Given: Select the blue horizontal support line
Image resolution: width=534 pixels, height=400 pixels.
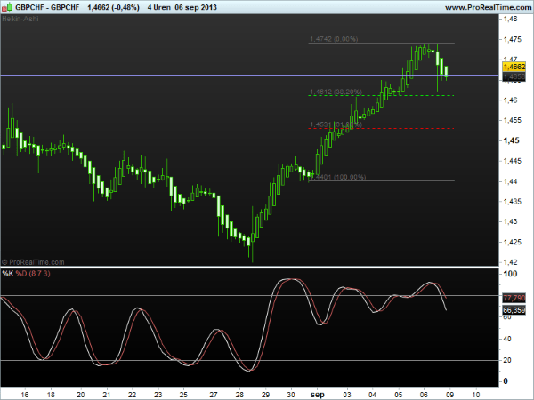Looking at the screenshot, I should pyautogui.click(x=249, y=75).
